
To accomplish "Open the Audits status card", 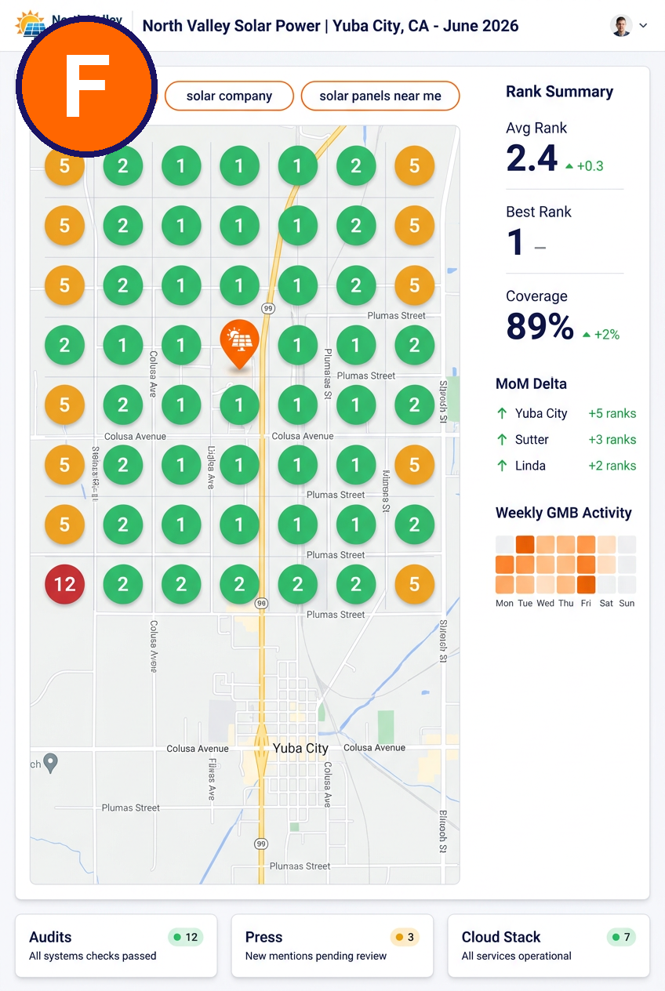I will 116,946.
